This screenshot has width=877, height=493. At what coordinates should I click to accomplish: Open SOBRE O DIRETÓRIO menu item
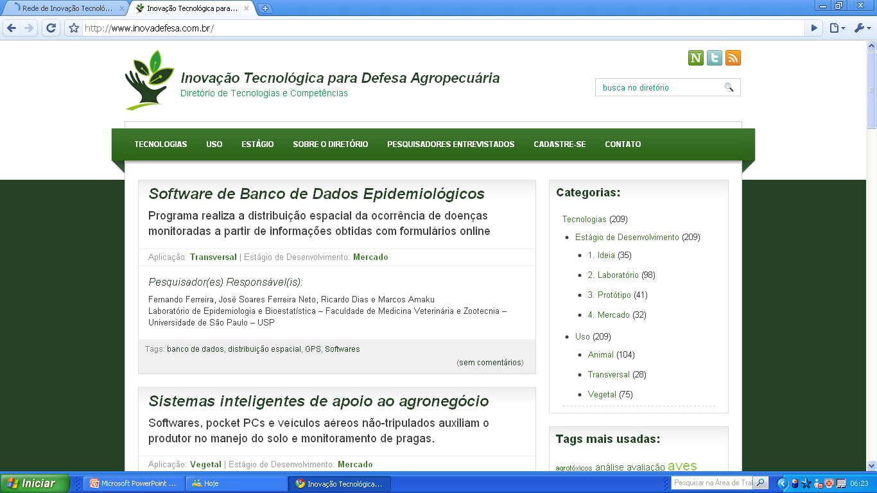[x=331, y=144]
